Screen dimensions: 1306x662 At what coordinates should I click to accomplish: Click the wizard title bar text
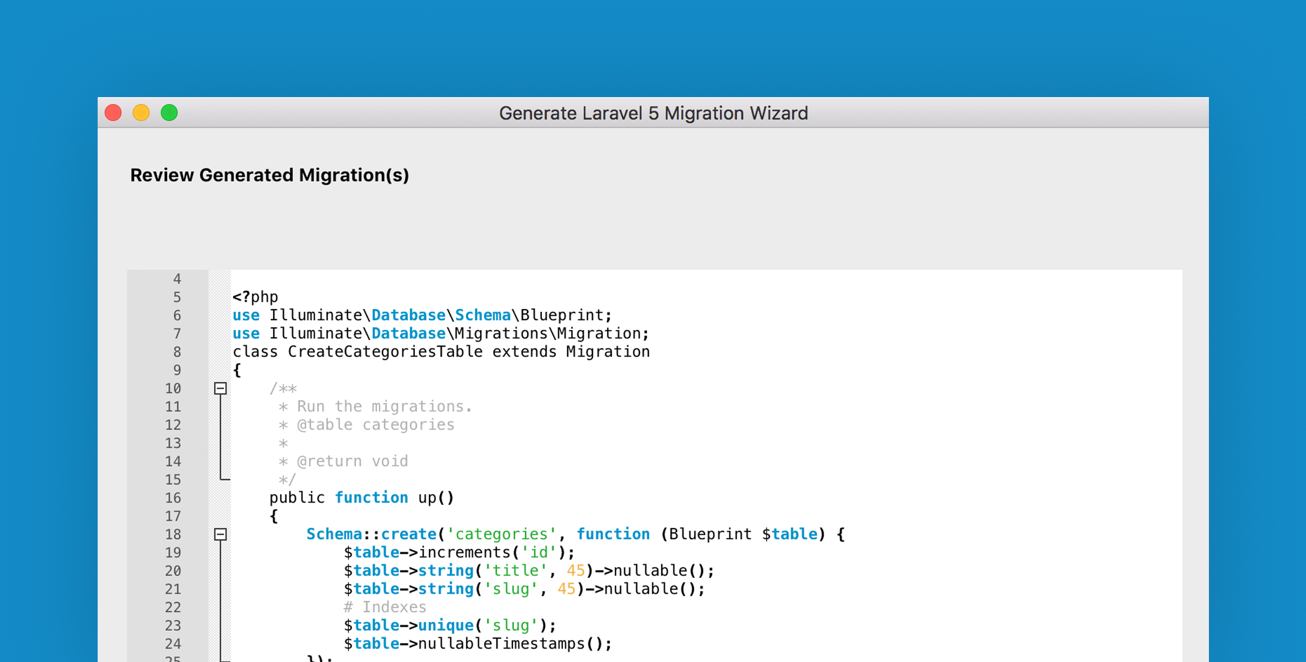[x=653, y=112]
